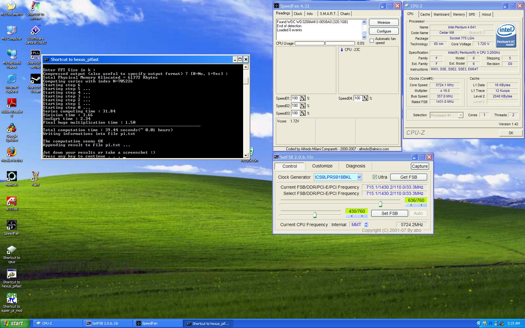Adjust Speed01 spinner in SpeedFan
Viewport: 525px width, 328px height.
point(303,98)
